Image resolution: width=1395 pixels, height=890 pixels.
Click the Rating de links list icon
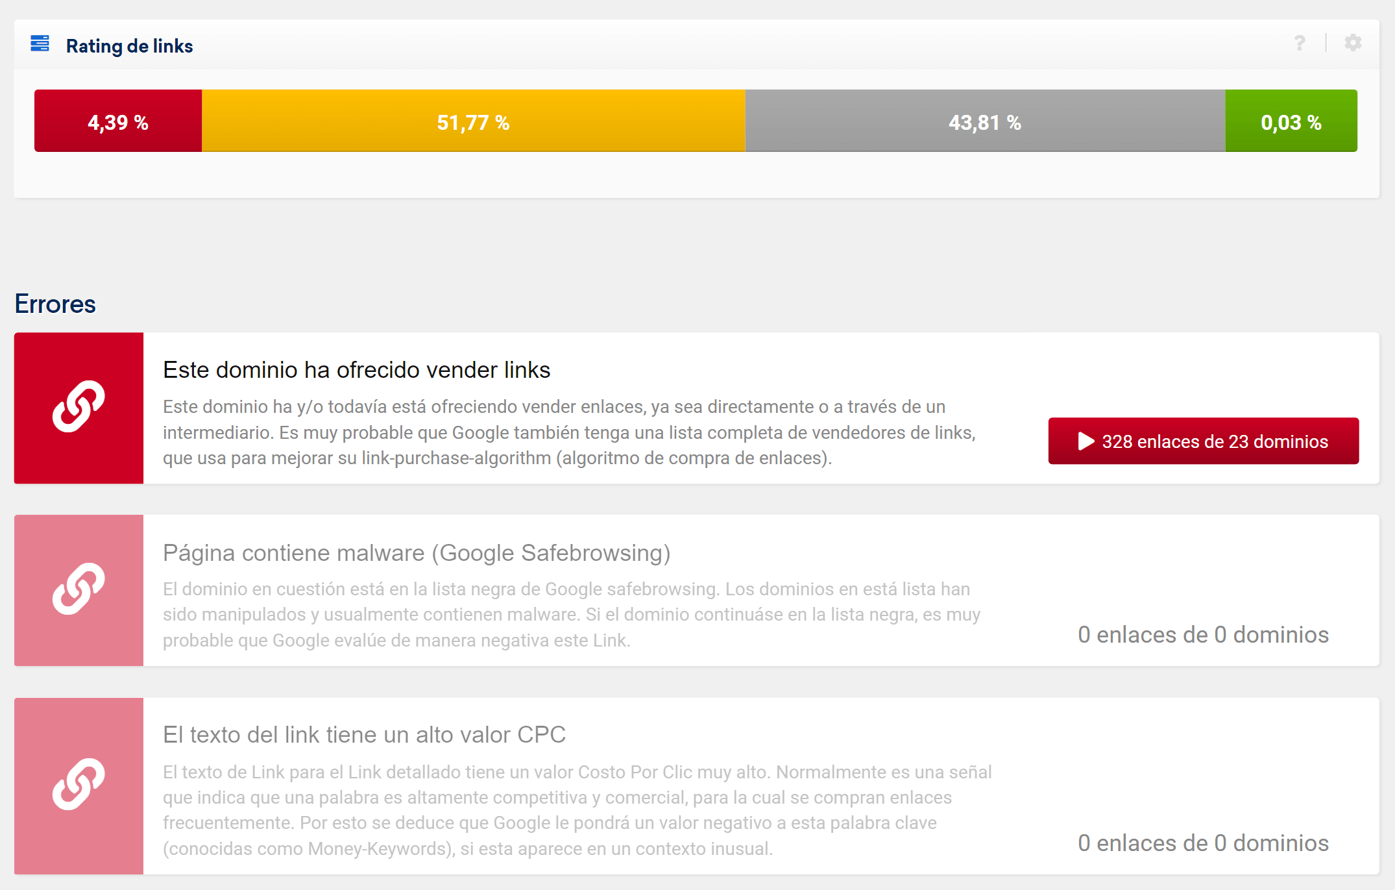pos(40,44)
